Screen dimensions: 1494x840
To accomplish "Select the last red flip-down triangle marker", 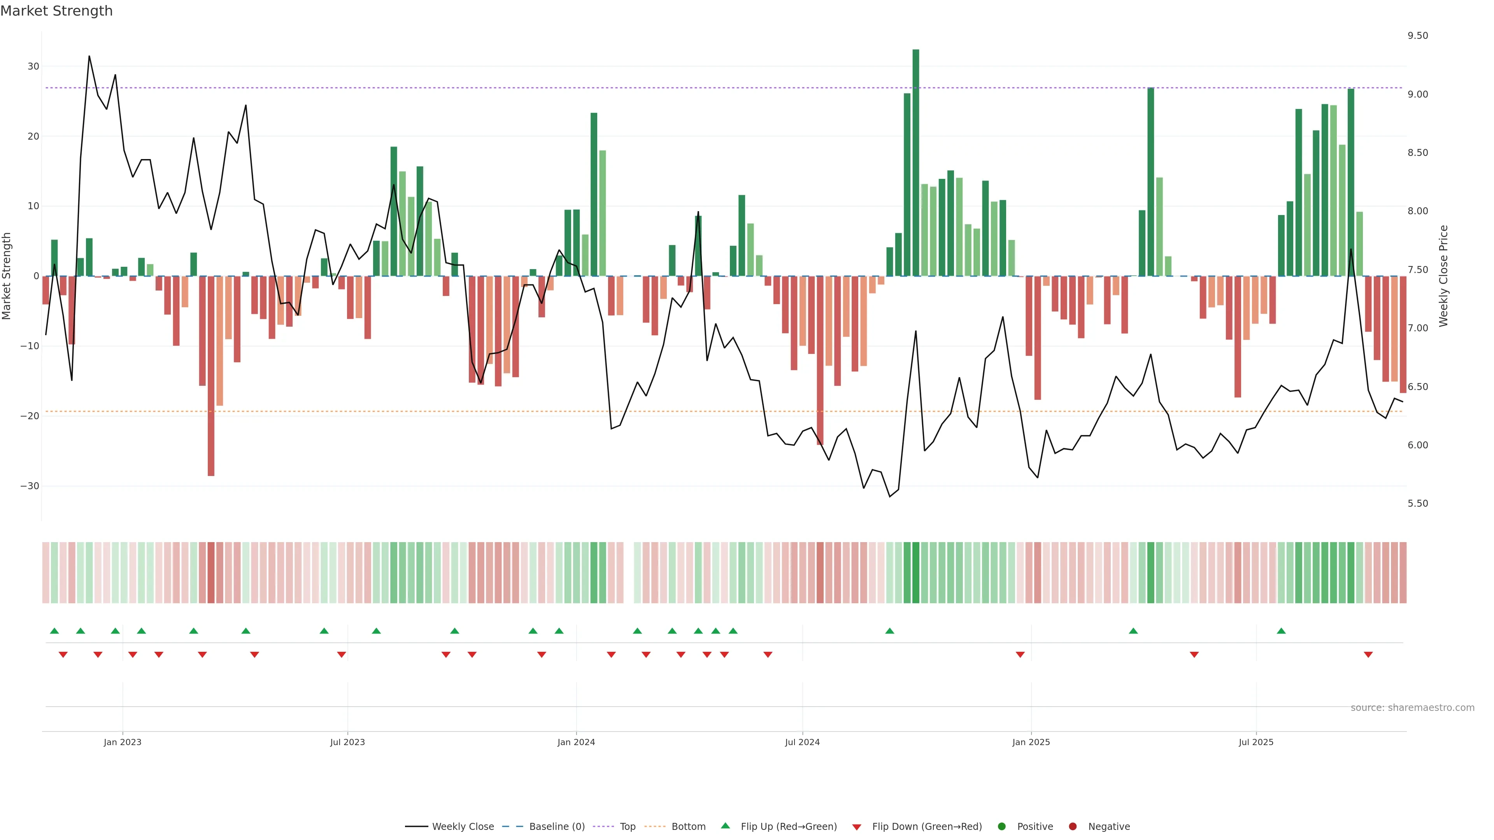I will tap(1368, 654).
